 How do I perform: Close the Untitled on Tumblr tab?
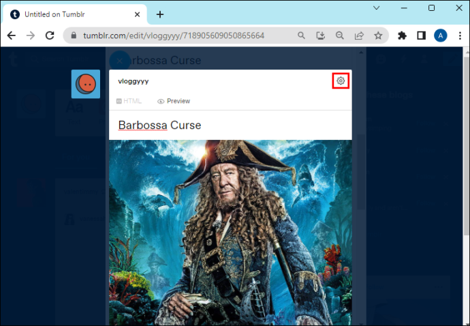pyautogui.click(x=138, y=14)
